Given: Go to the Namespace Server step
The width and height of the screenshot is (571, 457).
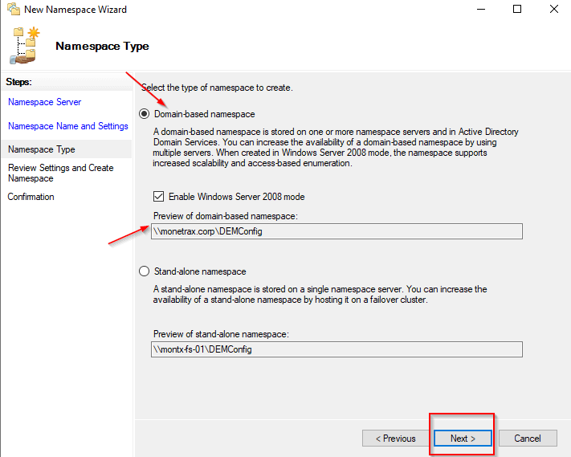Looking at the screenshot, I should pyautogui.click(x=44, y=102).
